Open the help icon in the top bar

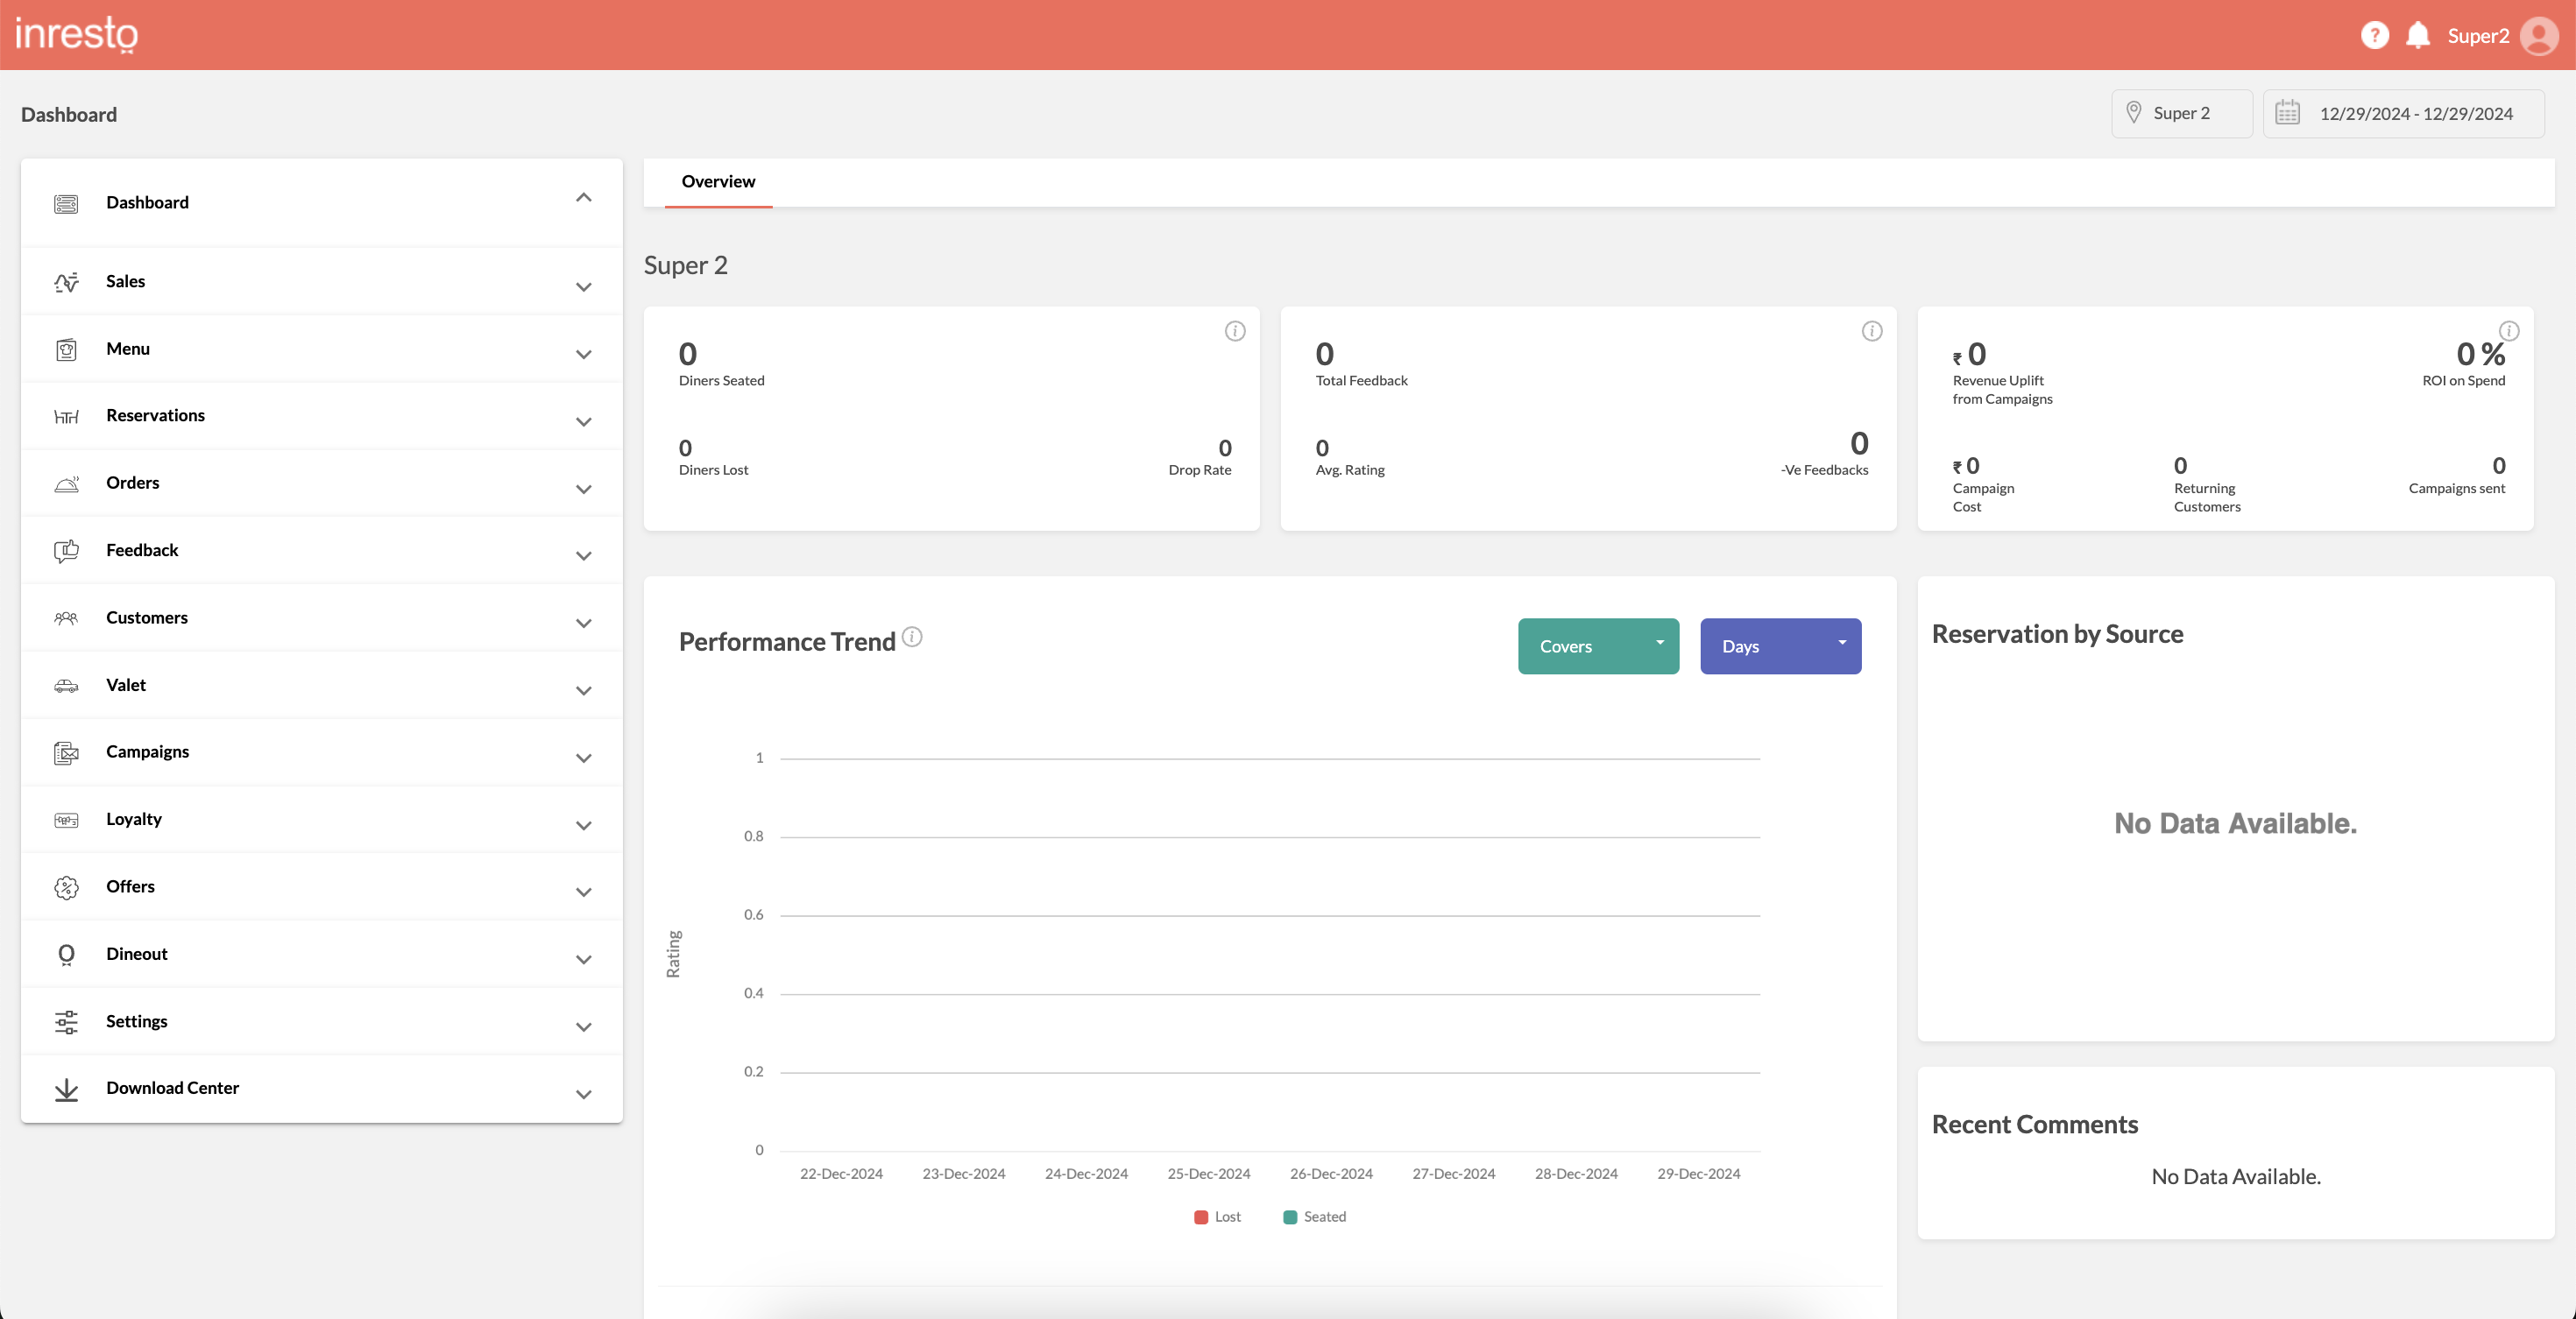[x=2375, y=34]
